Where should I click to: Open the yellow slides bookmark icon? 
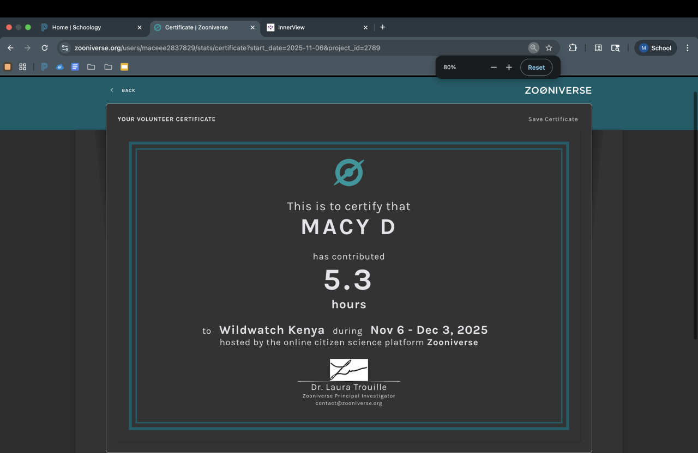click(x=124, y=67)
